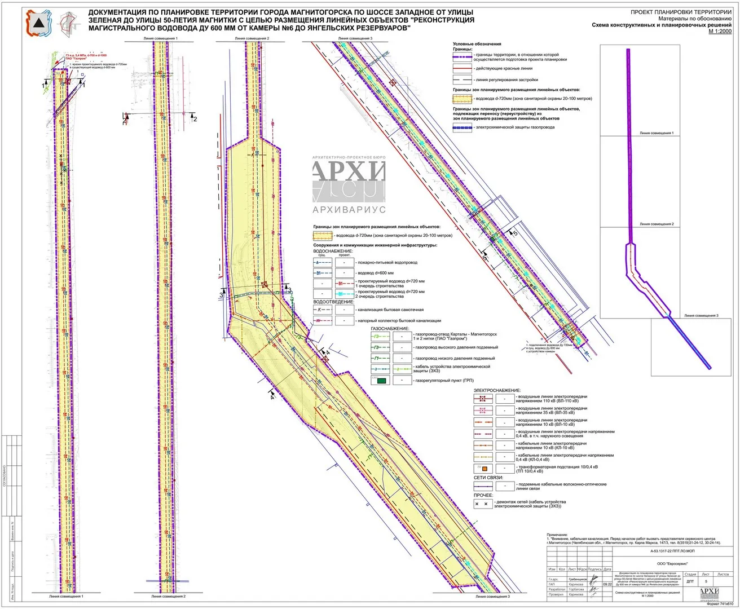The height and width of the screenshot is (609, 740).
Task: Click the ГАЗОСНАБЖЕНИЕ section heading
Action: 390,328
